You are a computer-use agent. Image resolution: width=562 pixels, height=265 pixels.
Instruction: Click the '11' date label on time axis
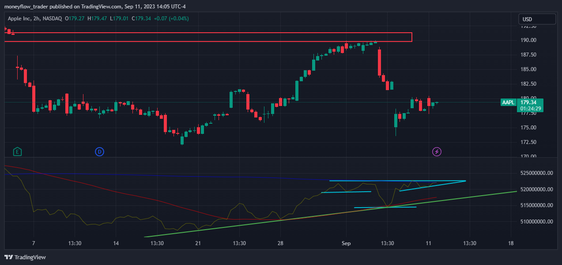point(429,243)
